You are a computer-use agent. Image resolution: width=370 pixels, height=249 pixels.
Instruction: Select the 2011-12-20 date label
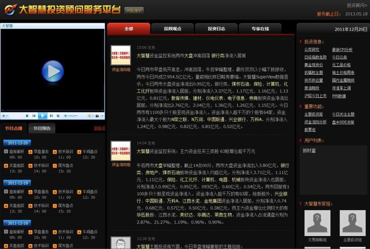pyautogui.click(x=17, y=143)
